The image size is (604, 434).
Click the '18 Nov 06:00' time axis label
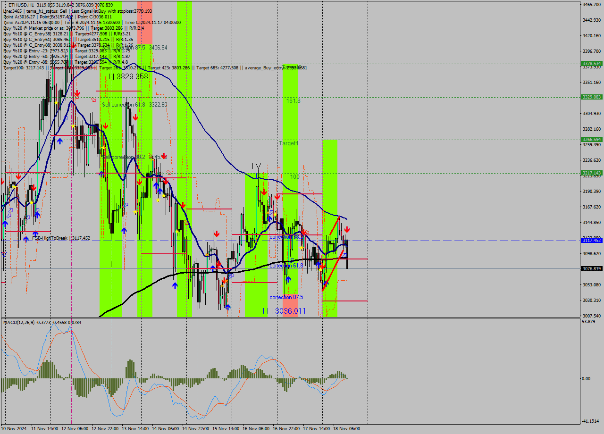point(347,429)
